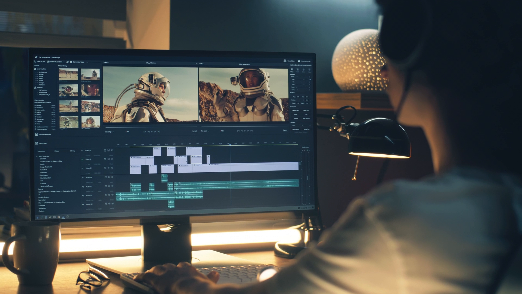Image resolution: width=522 pixels, height=294 pixels.
Task: Switch to Briefcase mode icon
Action: 299,61
